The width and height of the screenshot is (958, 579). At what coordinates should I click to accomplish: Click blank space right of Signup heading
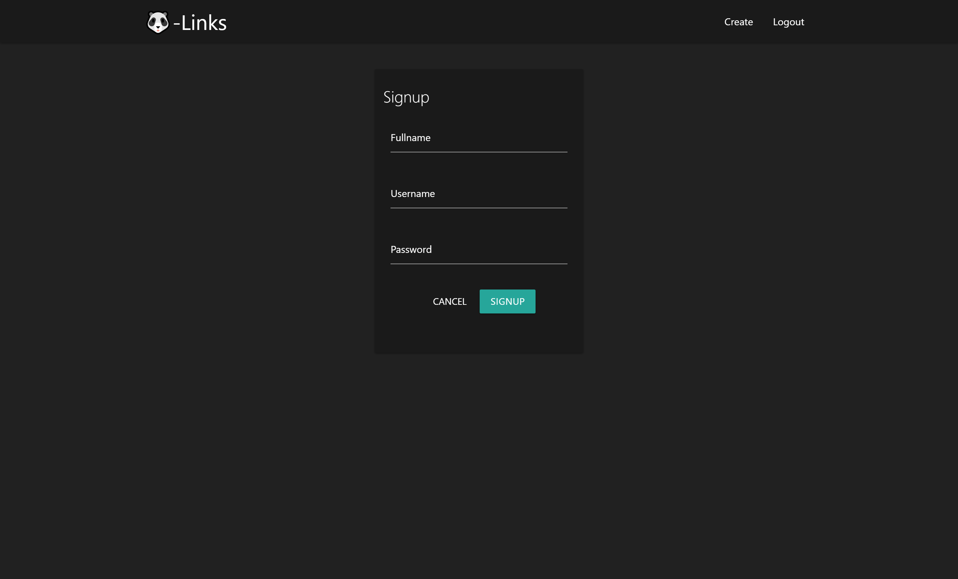tap(513, 97)
